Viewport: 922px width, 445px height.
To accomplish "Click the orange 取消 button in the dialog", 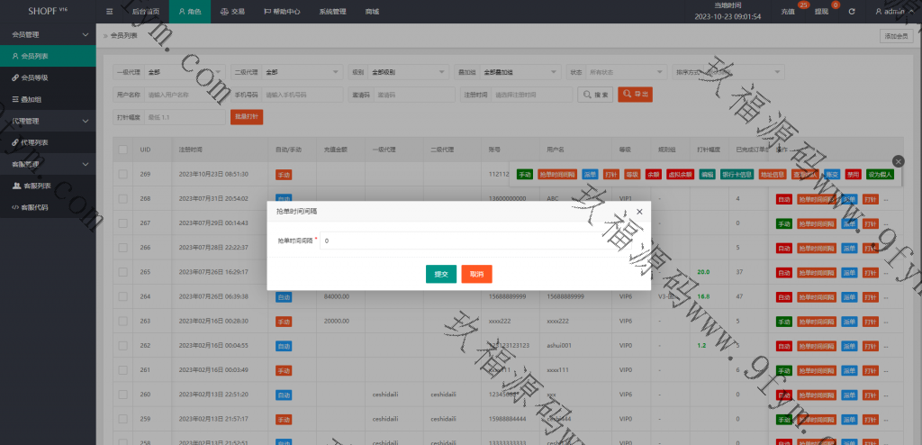I will coord(476,274).
